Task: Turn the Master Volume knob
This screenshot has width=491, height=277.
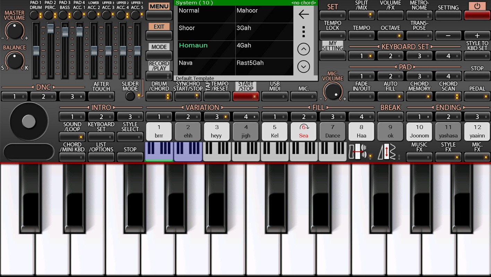Action: pos(15,31)
